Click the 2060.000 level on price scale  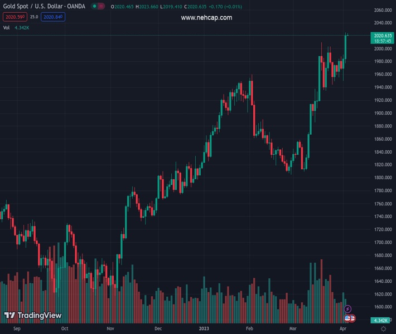pos(383,11)
